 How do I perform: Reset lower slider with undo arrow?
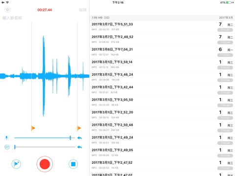pos(79,147)
